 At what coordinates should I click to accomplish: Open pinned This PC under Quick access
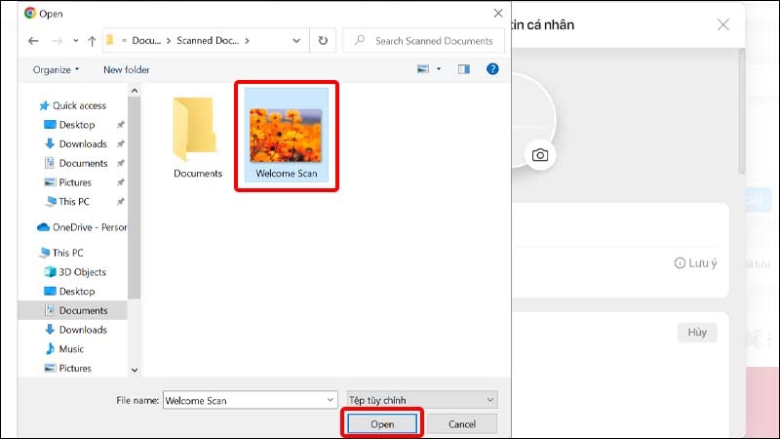(x=67, y=202)
